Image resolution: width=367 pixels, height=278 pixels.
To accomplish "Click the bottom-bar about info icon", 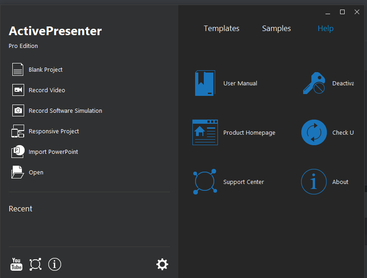I will pyautogui.click(x=55, y=264).
